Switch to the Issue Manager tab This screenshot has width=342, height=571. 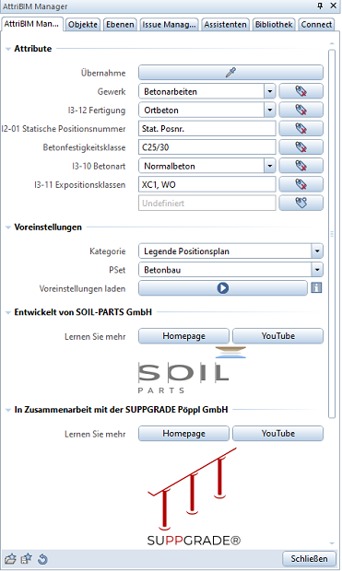click(x=170, y=24)
